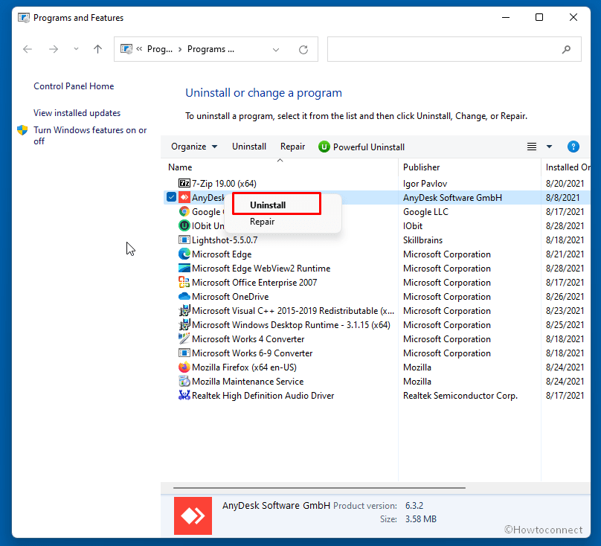601x546 pixels.
Task: Select the 7-Zip 19.00 (x64) entry
Action: point(224,184)
